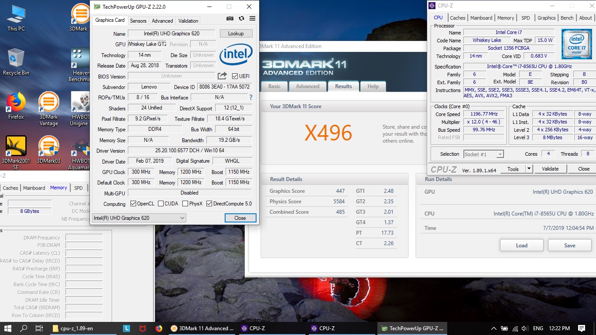Viewport: 596px width, 335px height.
Task: Open the About tab in CPU-Z
Action: (x=586, y=18)
